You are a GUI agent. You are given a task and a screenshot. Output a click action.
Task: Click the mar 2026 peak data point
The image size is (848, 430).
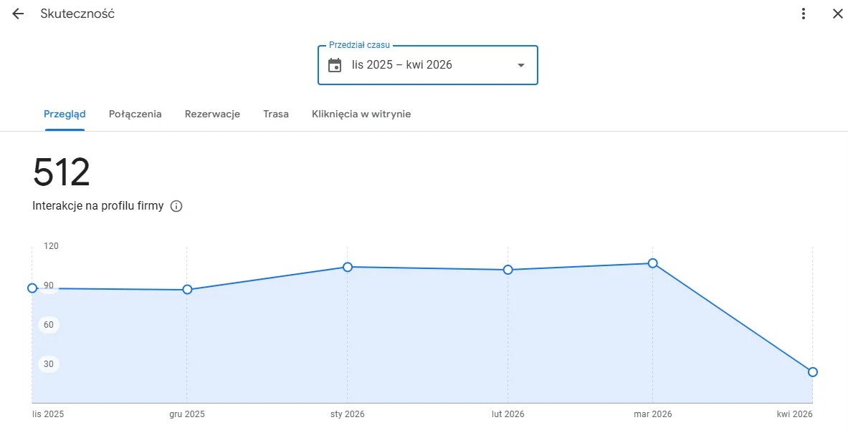coord(652,263)
